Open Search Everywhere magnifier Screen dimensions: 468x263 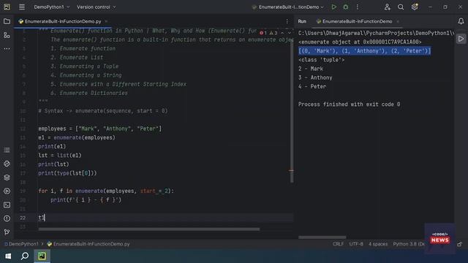[401, 7]
